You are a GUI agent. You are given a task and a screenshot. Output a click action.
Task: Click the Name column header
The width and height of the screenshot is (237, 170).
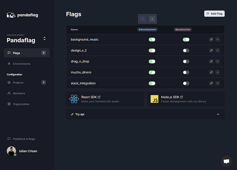click(x=74, y=29)
